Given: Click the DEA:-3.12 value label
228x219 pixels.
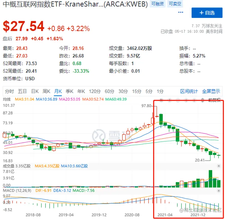Looking at the screenshot, I should pos(62,191).
